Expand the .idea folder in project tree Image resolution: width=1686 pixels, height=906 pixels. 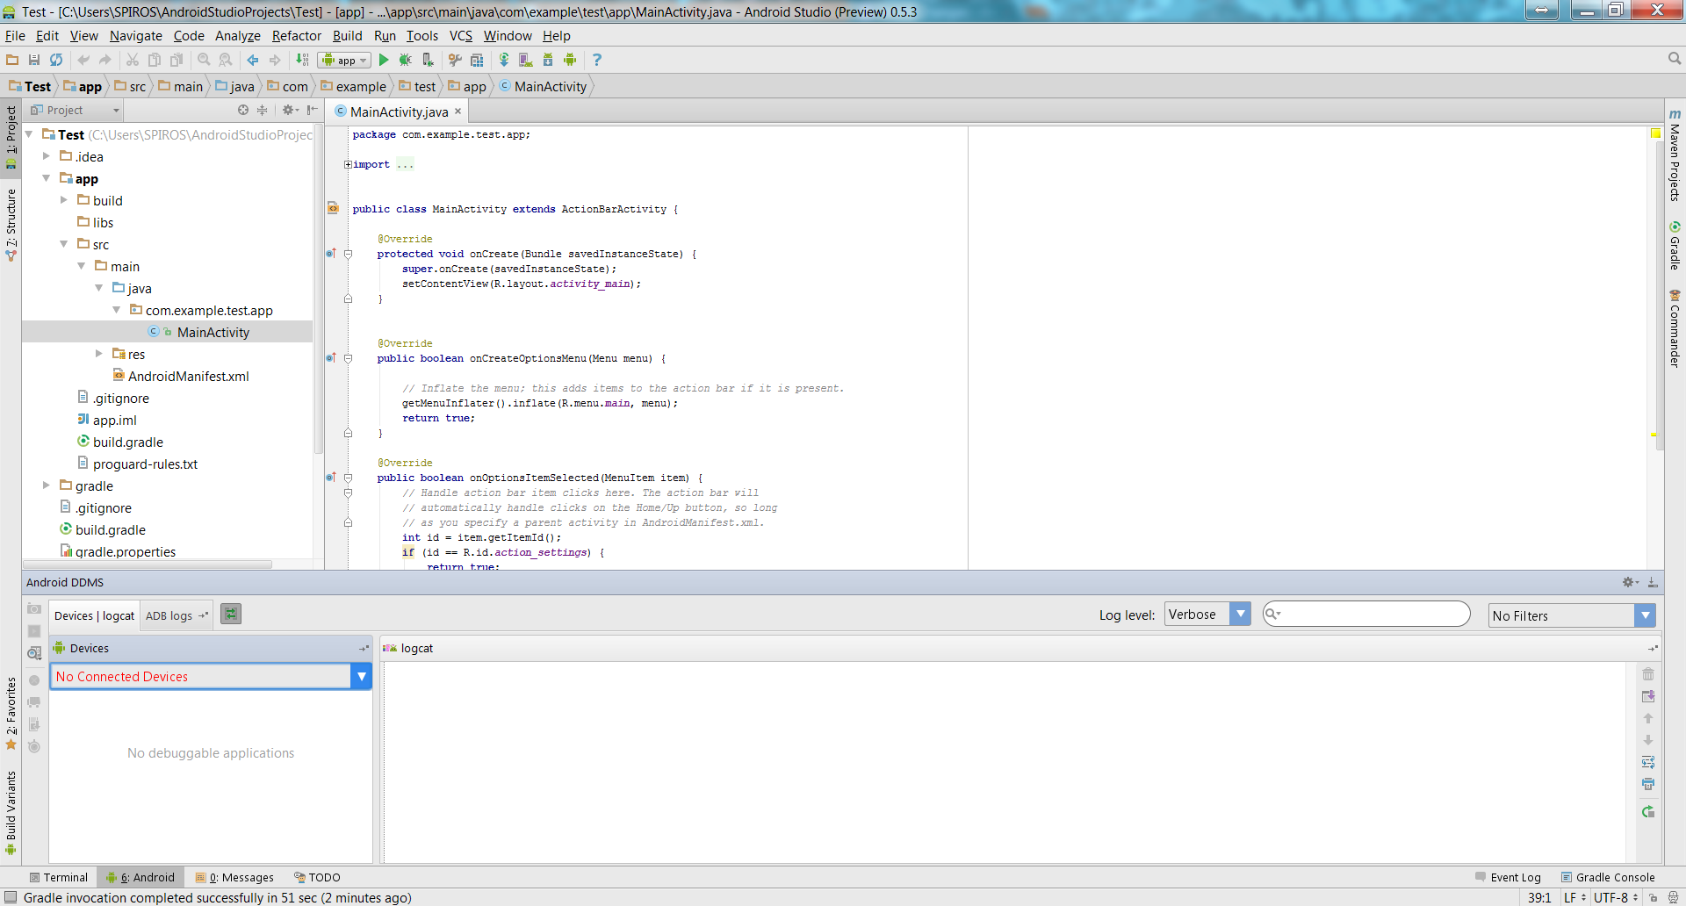coord(47,156)
